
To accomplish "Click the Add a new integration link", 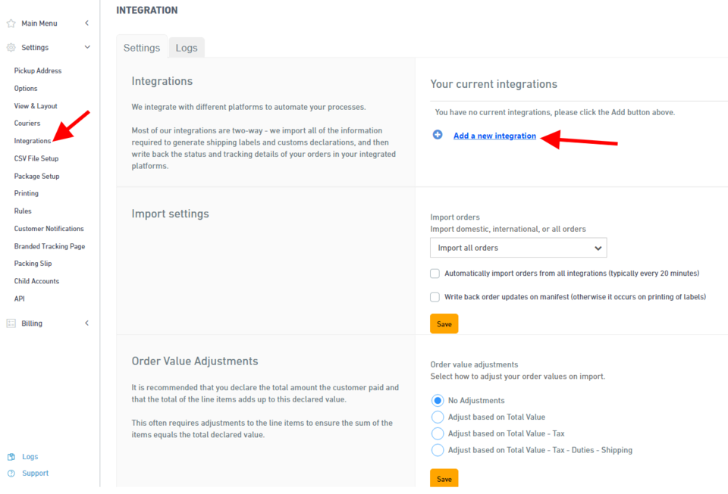I will (494, 136).
